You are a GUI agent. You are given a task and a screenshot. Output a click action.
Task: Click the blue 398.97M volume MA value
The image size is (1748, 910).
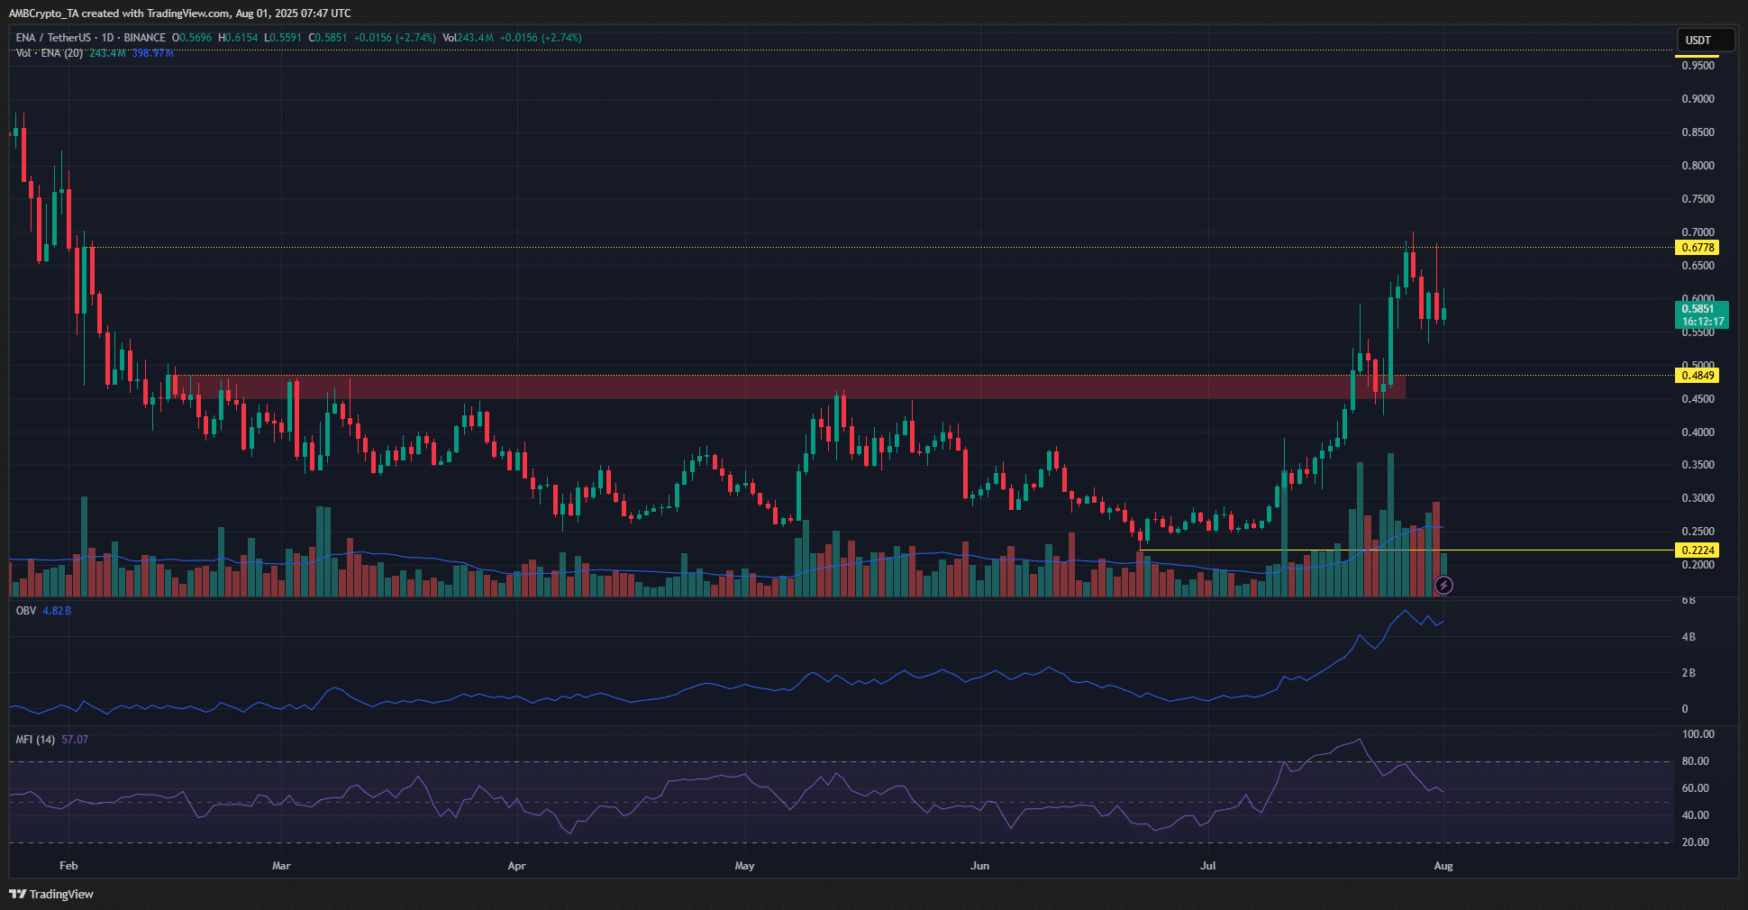[x=152, y=53]
